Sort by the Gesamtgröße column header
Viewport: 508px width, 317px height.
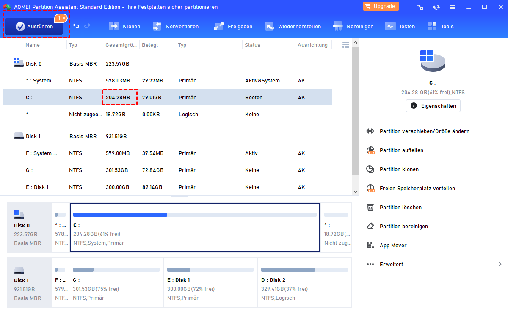tap(121, 45)
